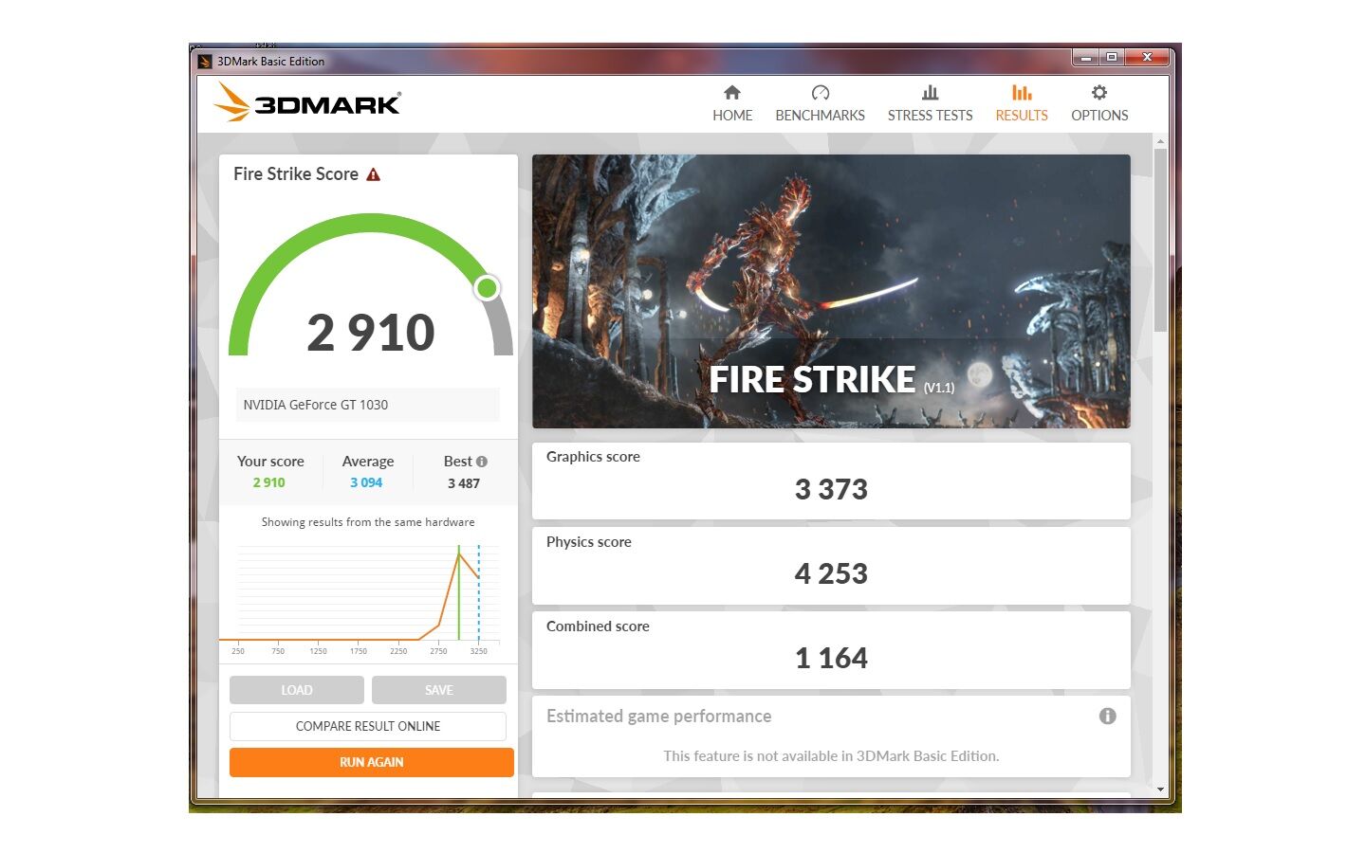Click the vertical scrollbar thumb
This screenshot has height=853, width=1366.
click(1160, 240)
